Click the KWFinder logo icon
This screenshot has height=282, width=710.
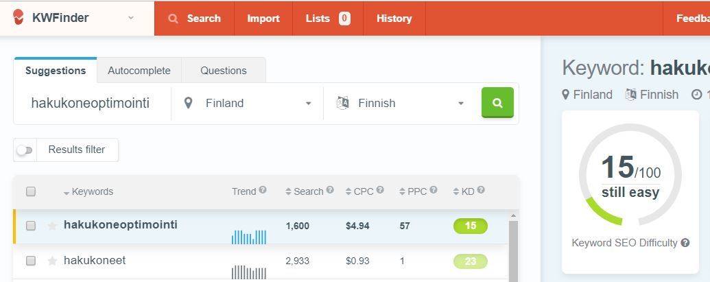18,17
